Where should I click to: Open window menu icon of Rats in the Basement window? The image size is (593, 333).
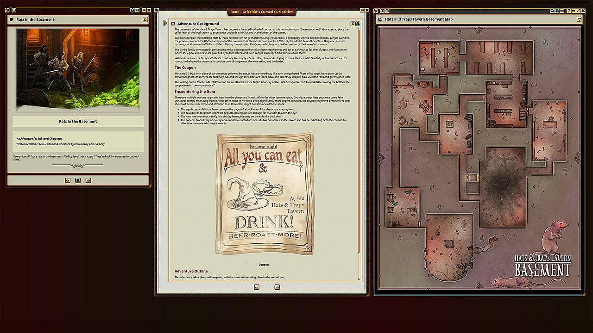(7, 10)
